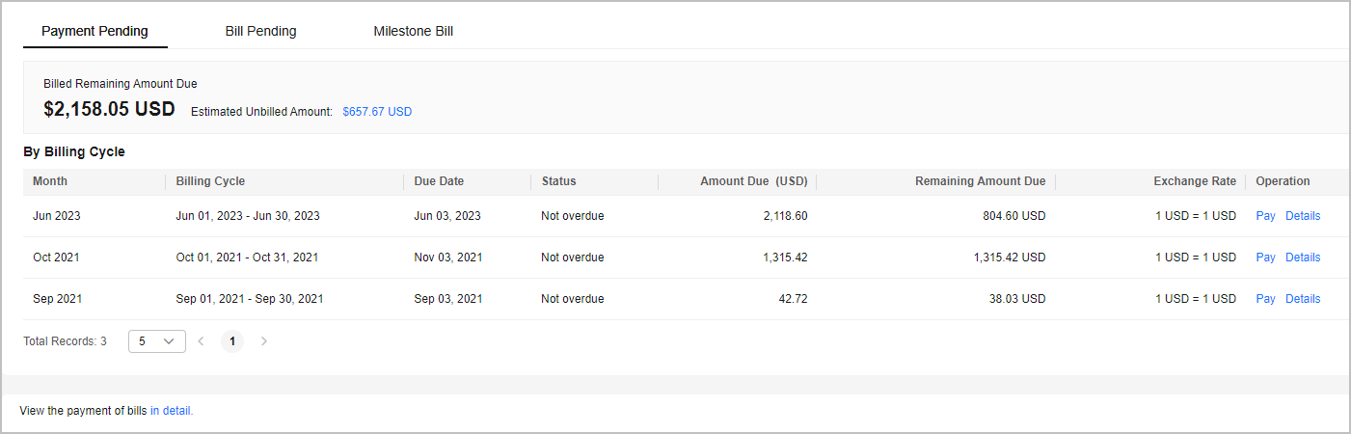Switch to the Bill Pending tab

click(261, 31)
